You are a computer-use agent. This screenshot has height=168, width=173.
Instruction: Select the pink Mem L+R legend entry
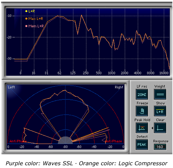point(35,26)
